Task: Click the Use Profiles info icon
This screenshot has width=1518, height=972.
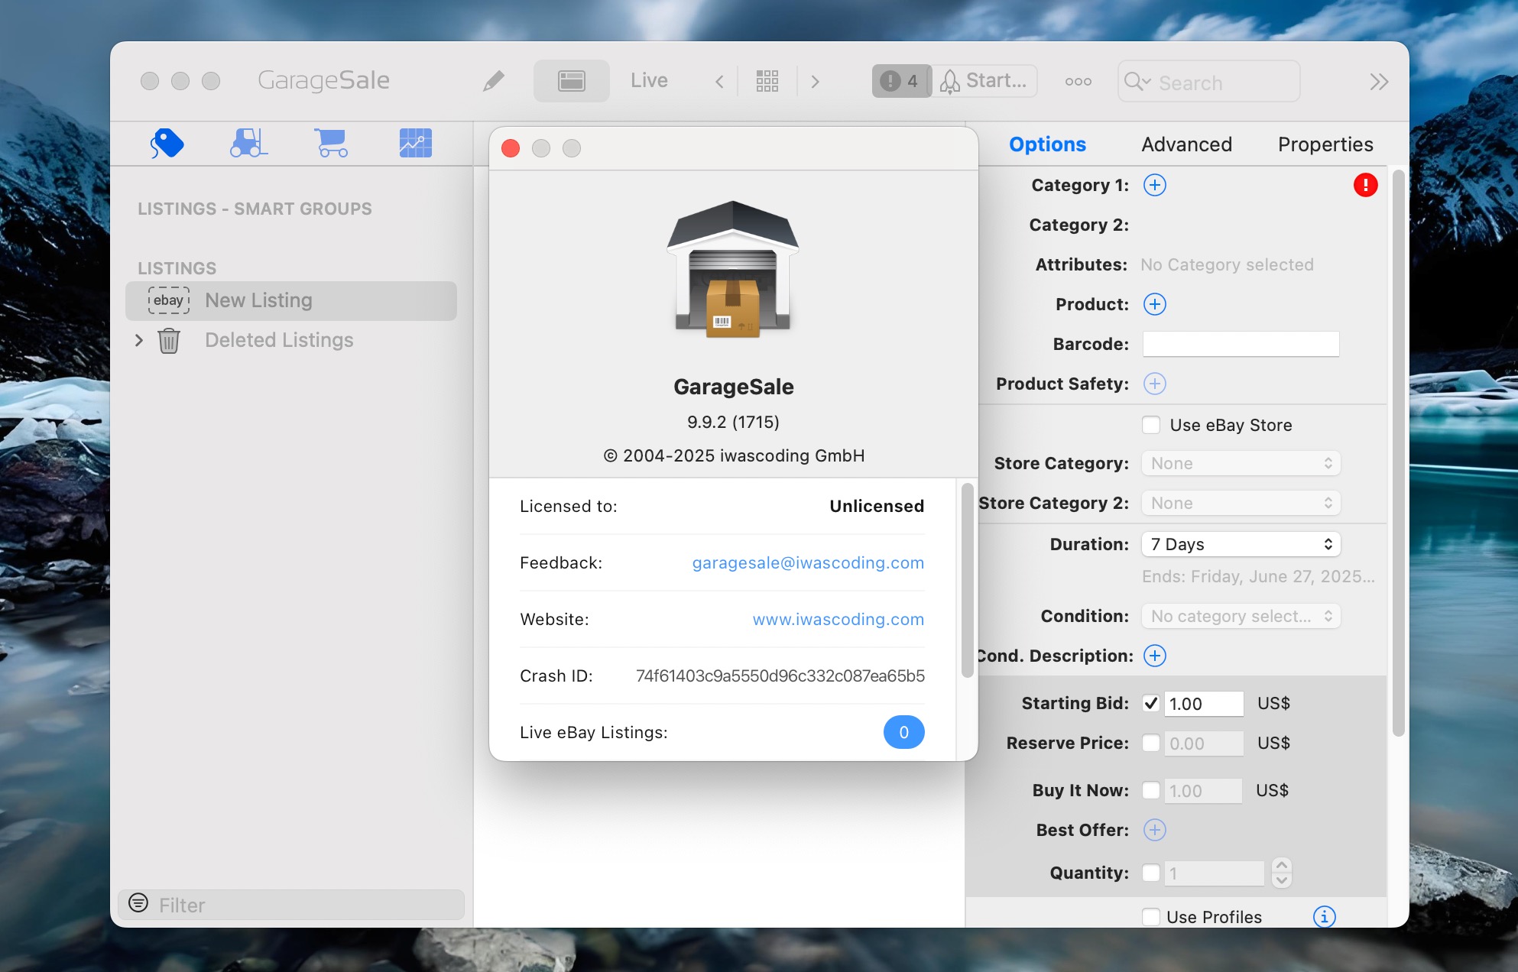Action: (x=1324, y=916)
